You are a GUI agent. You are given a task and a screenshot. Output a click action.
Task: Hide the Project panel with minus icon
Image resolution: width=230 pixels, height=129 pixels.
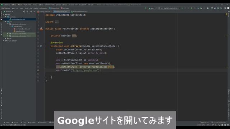pyautogui.click(x=34, y=11)
